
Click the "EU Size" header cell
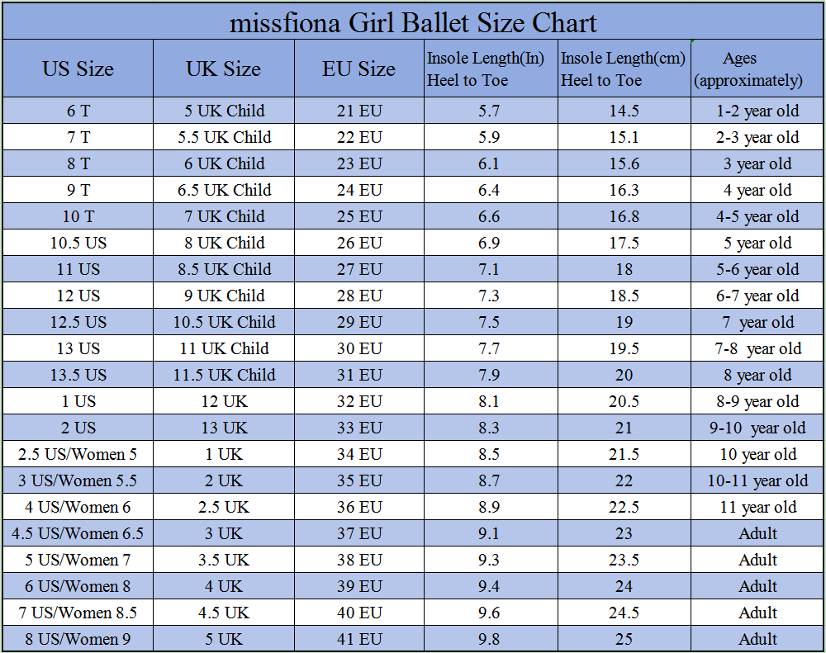coord(359,69)
